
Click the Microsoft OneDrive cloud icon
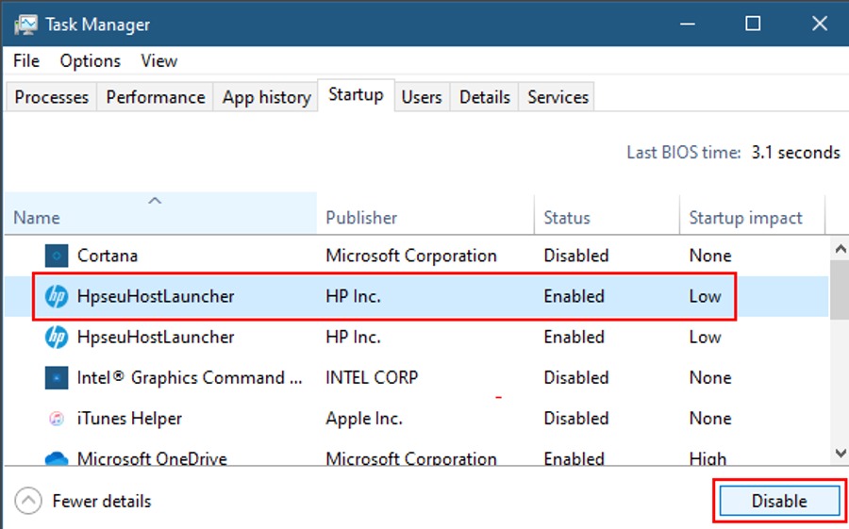57,458
